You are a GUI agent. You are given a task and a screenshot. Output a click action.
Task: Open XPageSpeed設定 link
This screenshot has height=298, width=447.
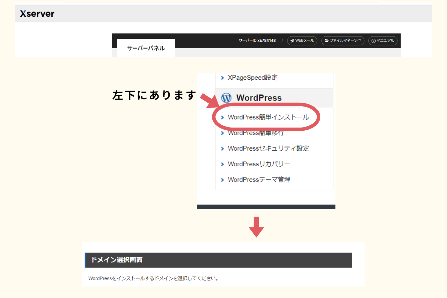pyautogui.click(x=252, y=78)
